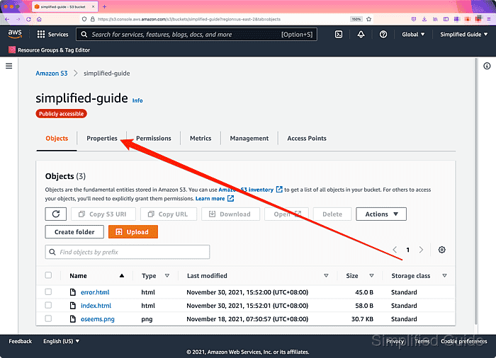Click the Info link beside bucket name
The image size is (496, 358).
(137, 100)
